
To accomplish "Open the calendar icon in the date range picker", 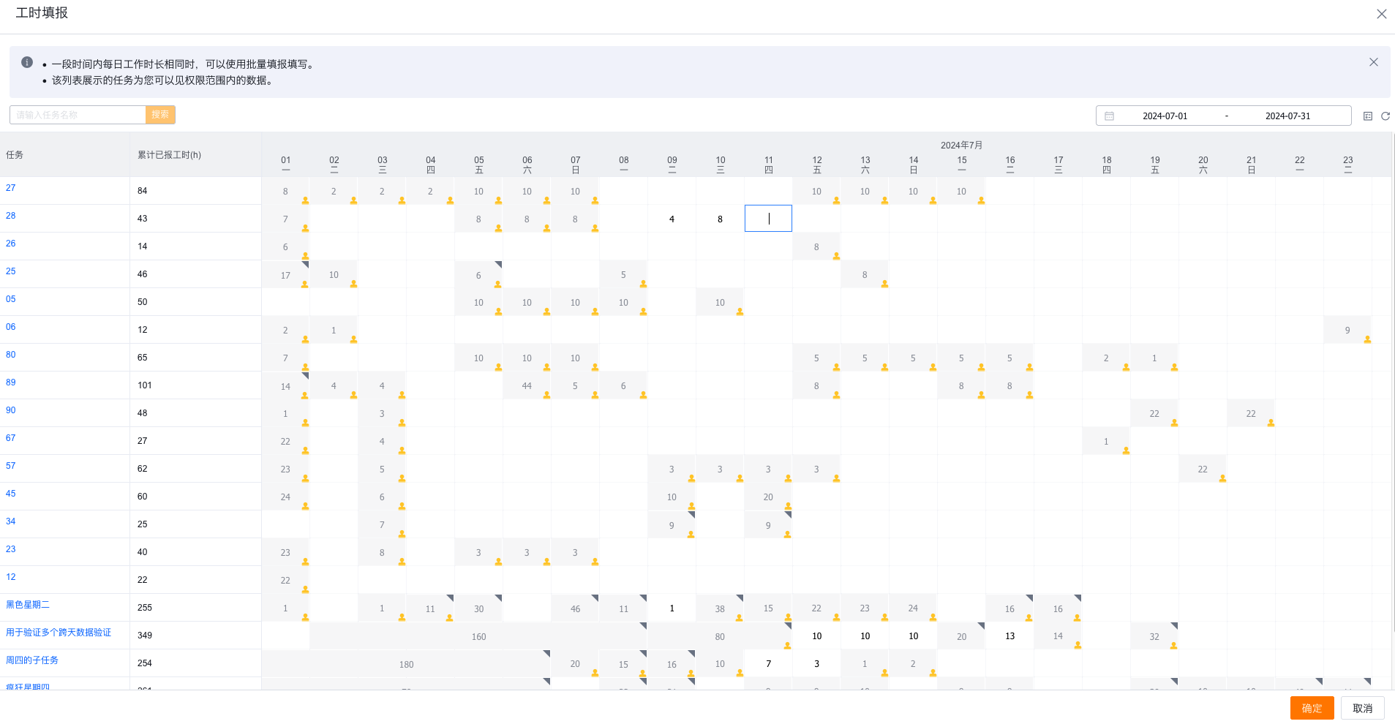I will pos(1109,116).
